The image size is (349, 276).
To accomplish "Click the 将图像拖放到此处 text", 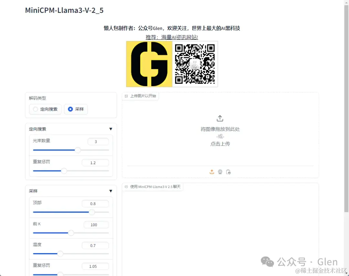I will (220, 129).
